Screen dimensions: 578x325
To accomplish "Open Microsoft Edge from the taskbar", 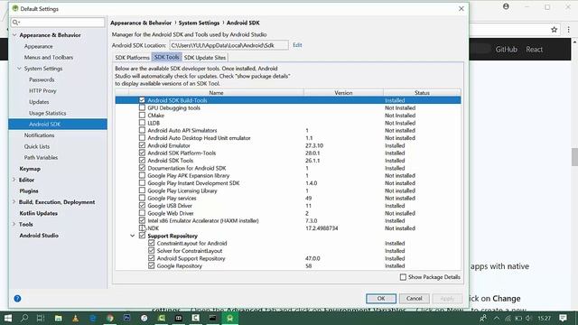I will (92, 318).
